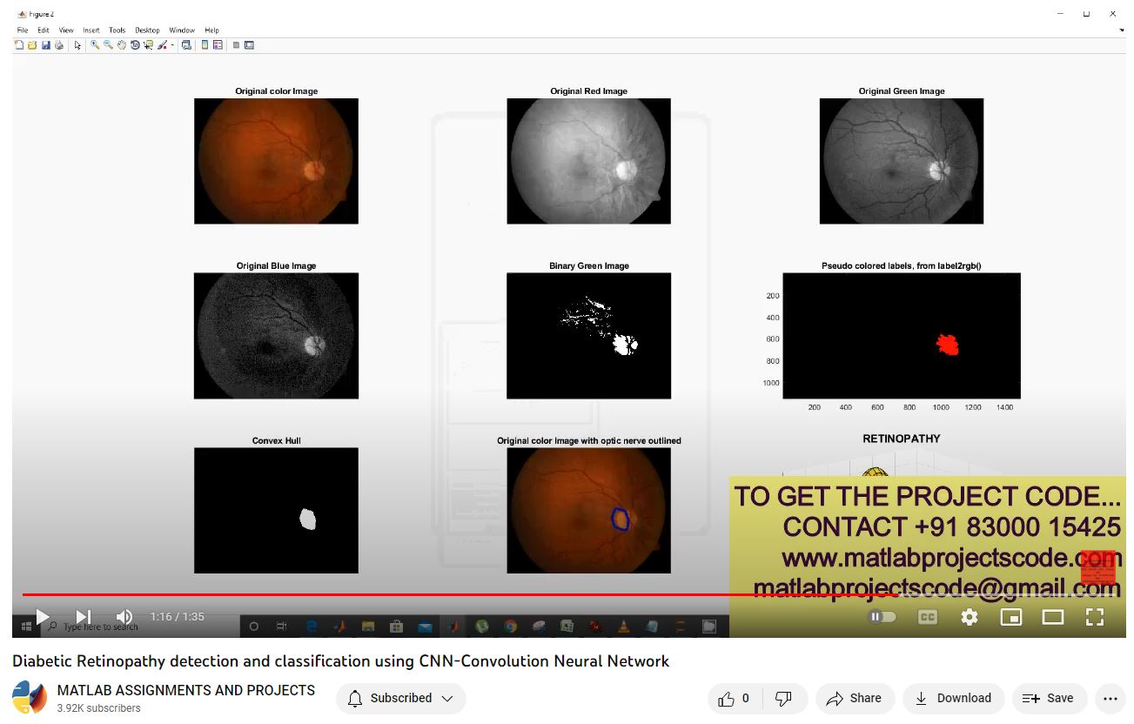
Task: Share this video
Action: (x=854, y=698)
